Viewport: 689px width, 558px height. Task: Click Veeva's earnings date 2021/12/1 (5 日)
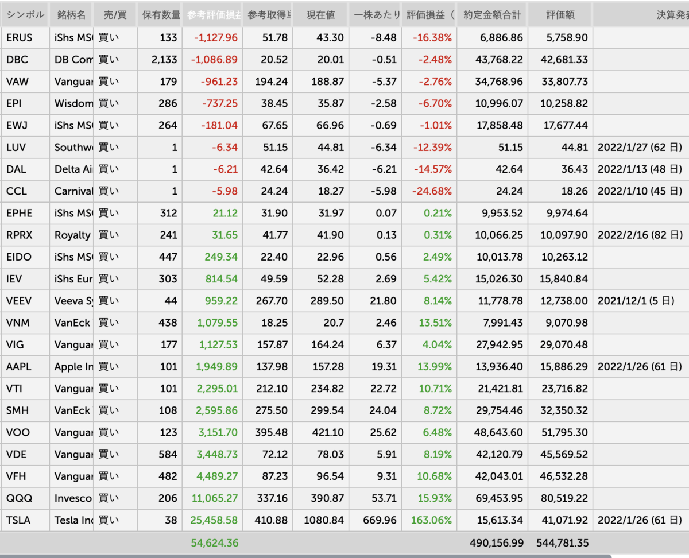[x=636, y=301]
